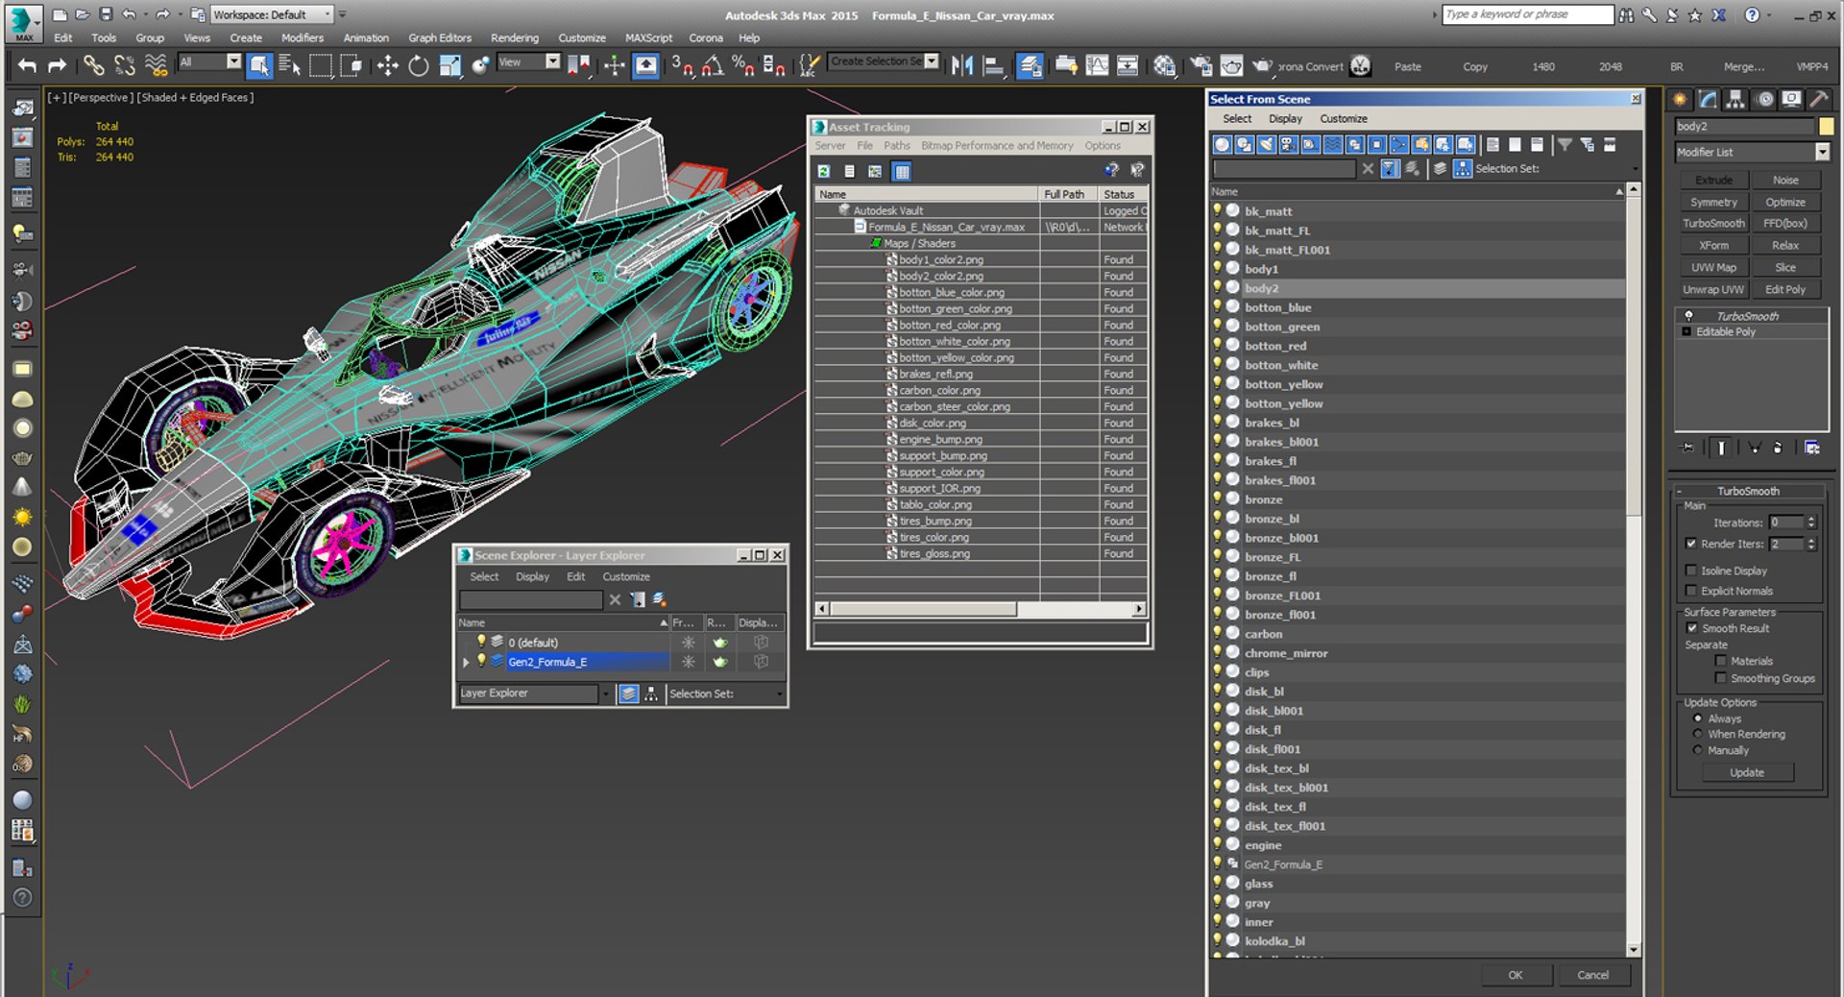1844x997 pixels.
Task: Activate the Select and Uniform Scale tool
Action: [x=449, y=65]
